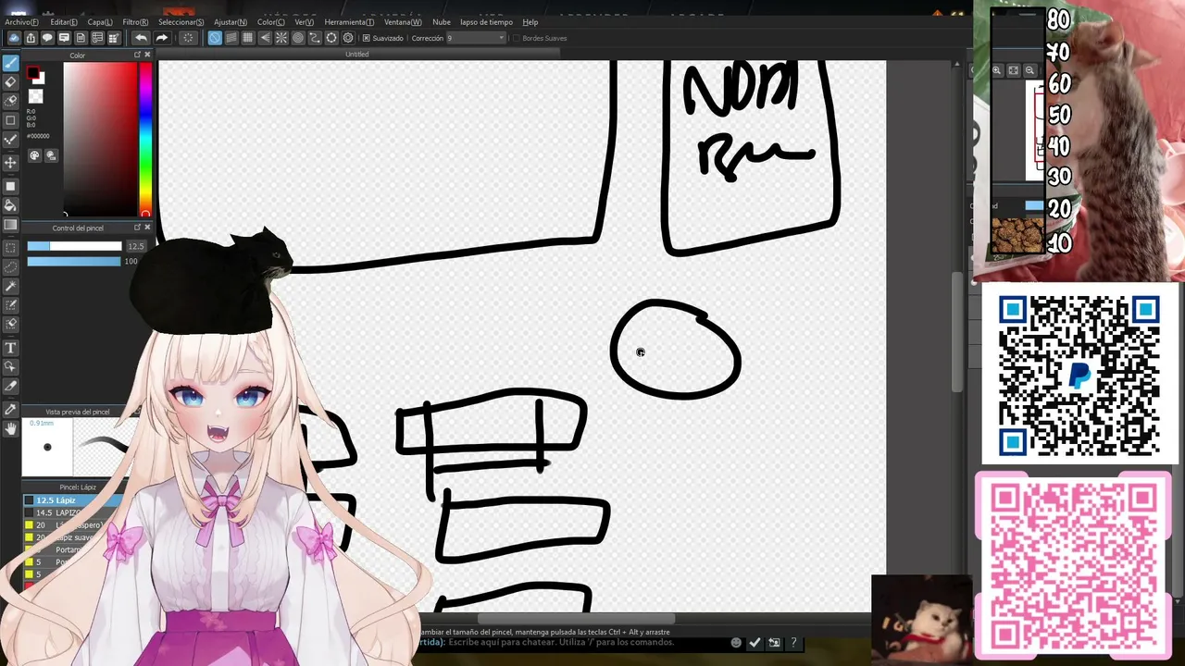Open the Ajustar menu

231,22
